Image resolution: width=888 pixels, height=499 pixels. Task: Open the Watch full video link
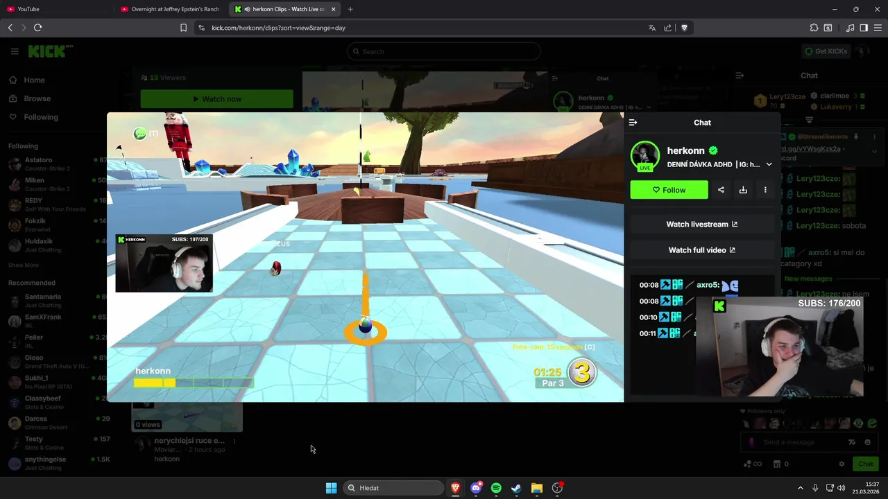pyautogui.click(x=701, y=250)
